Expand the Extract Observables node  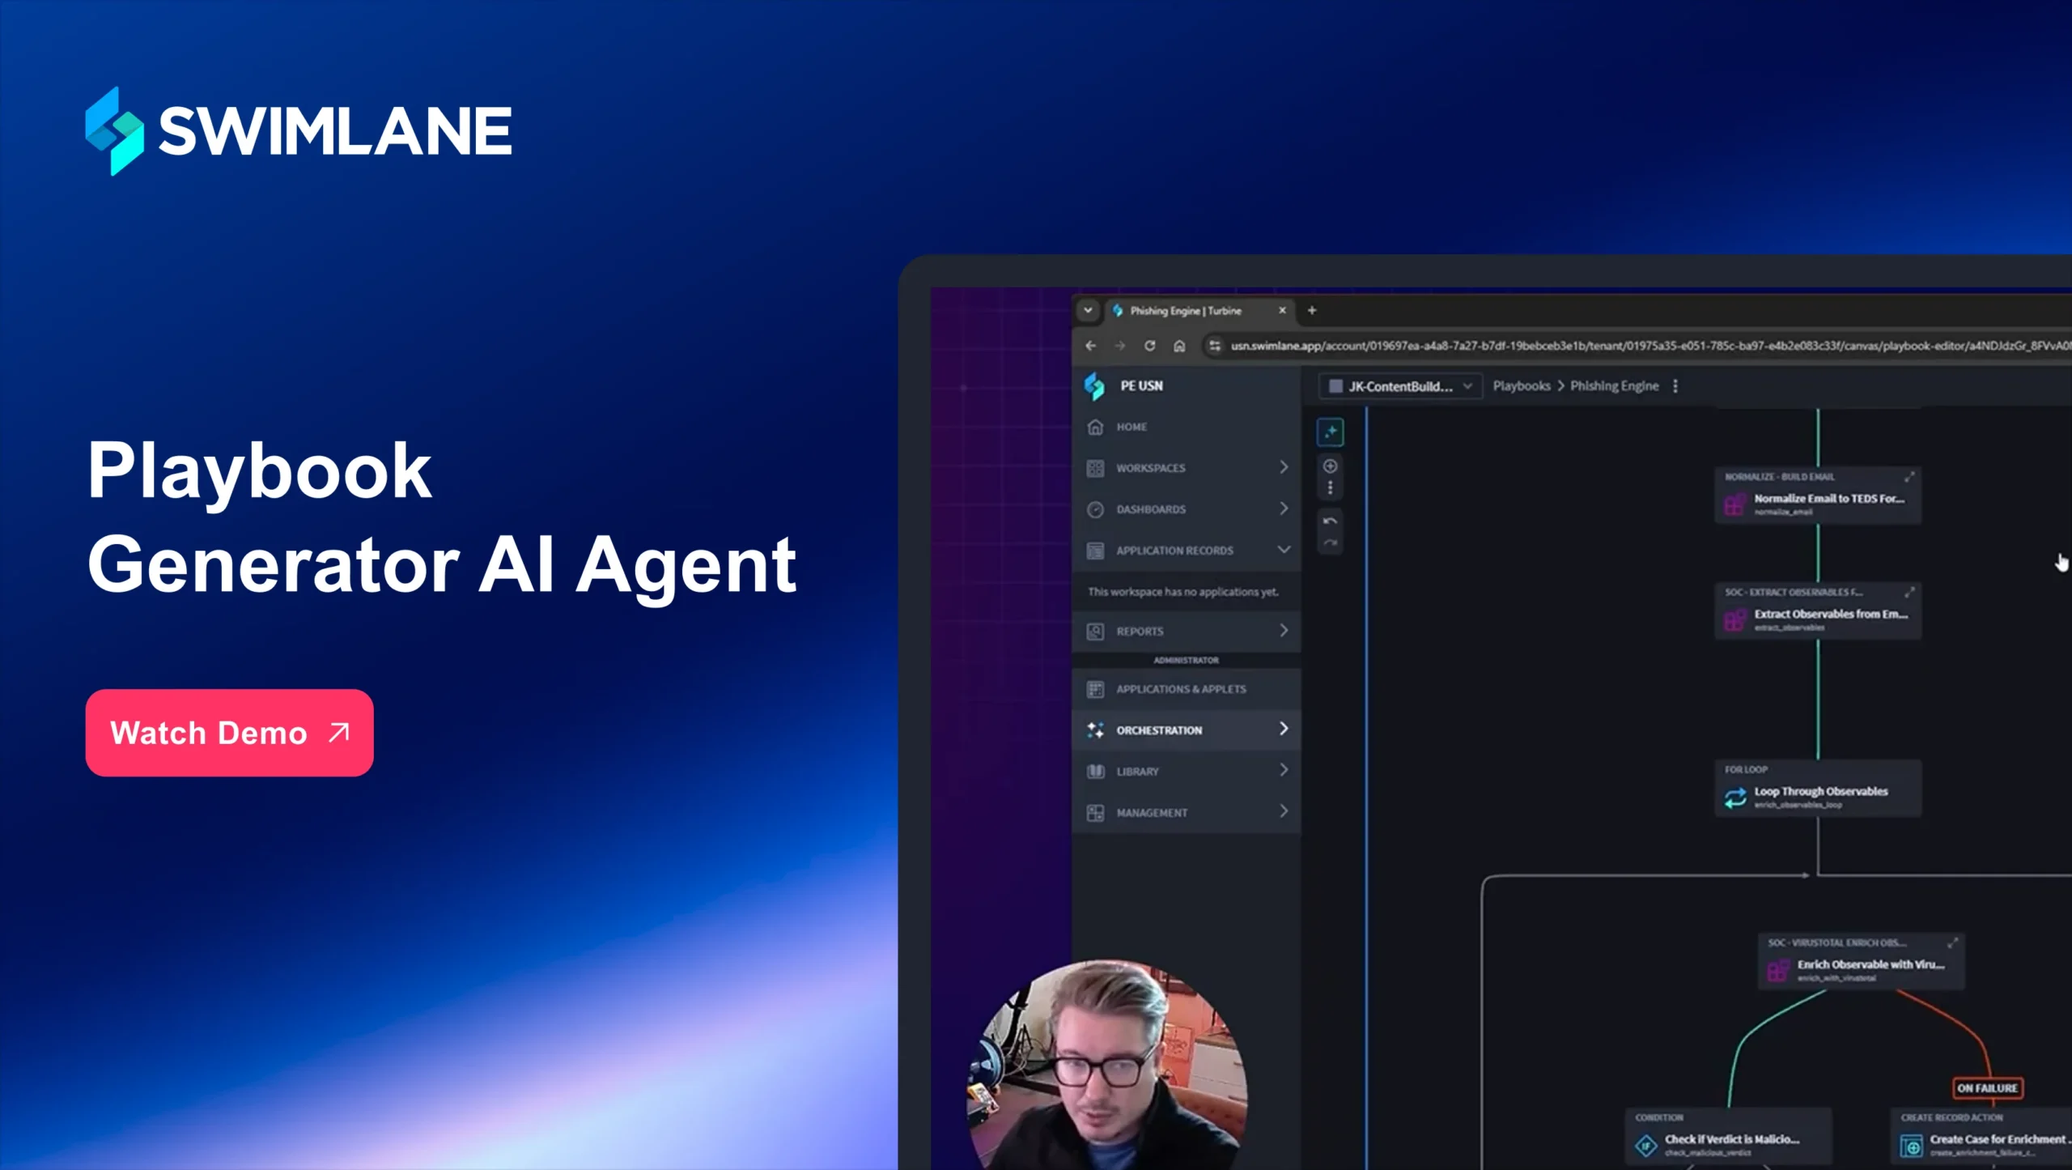pos(1909,592)
